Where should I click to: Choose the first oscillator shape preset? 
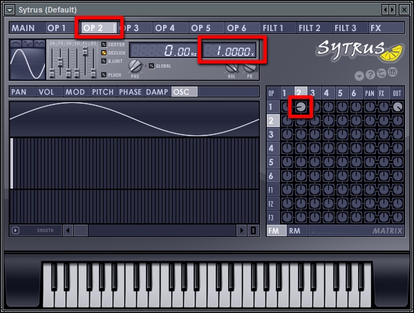[x=16, y=44]
